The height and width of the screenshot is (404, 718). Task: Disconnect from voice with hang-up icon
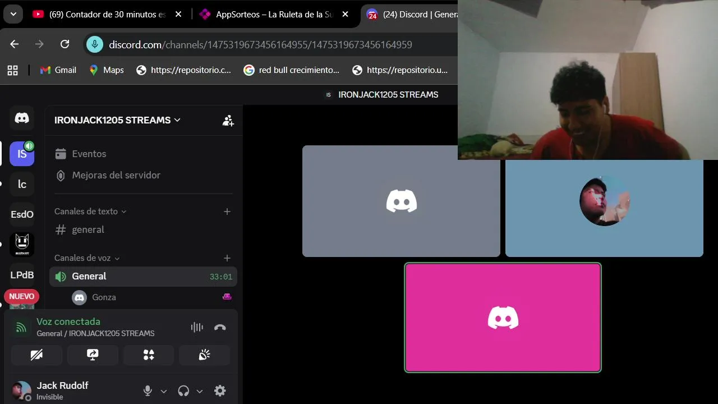click(220, 328)
